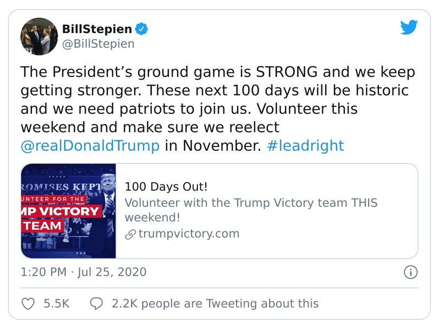This screenshot has width=440, height=329.
Task: Click the blue verified badge
Action: coord(141,29)
